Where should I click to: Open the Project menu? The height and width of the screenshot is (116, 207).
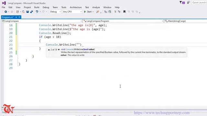pos(27,7)
